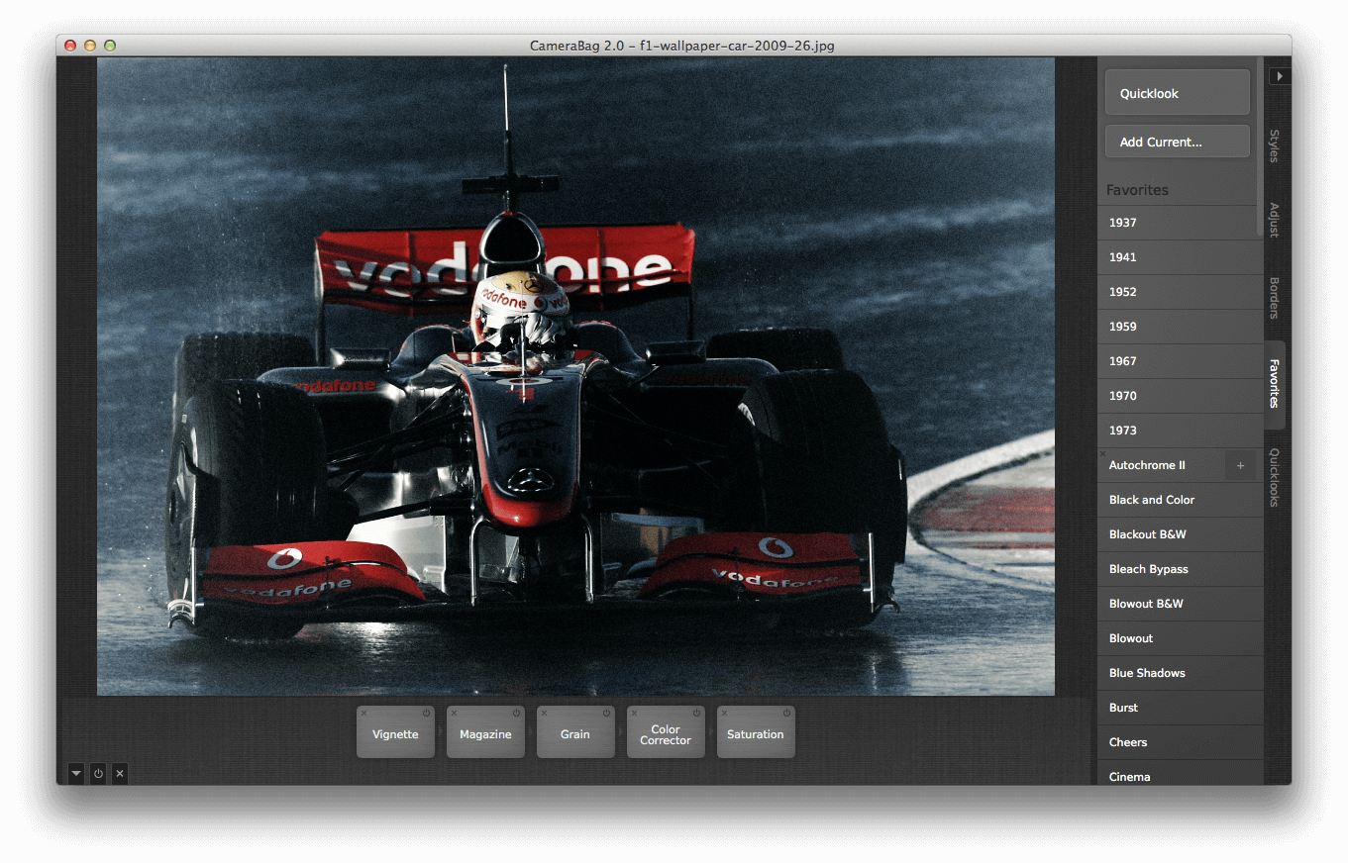Remove the Color Corrector filter tile
This screenshot has height=863, width=1348.
(634, 714)
